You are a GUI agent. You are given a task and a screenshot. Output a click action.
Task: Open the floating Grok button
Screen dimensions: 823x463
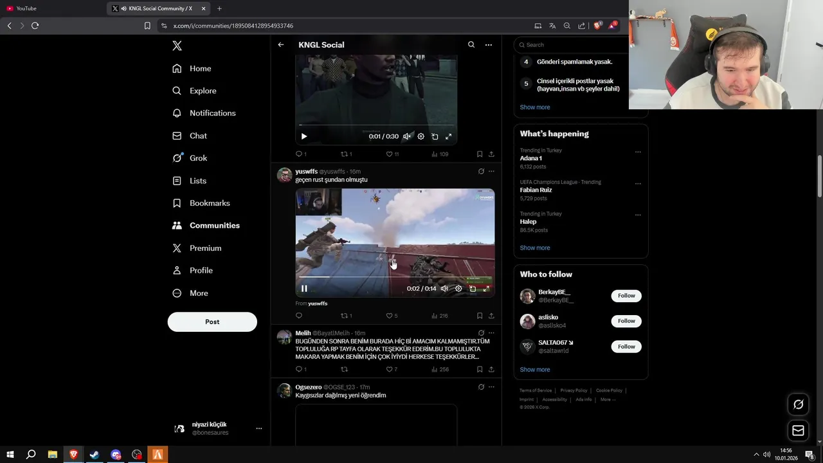pos(798,404)
